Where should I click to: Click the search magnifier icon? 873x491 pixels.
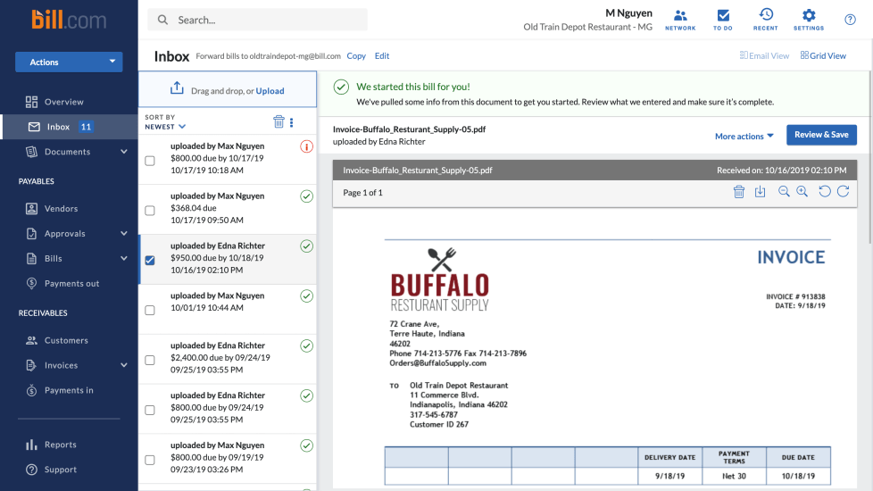(x=162, y=20)
